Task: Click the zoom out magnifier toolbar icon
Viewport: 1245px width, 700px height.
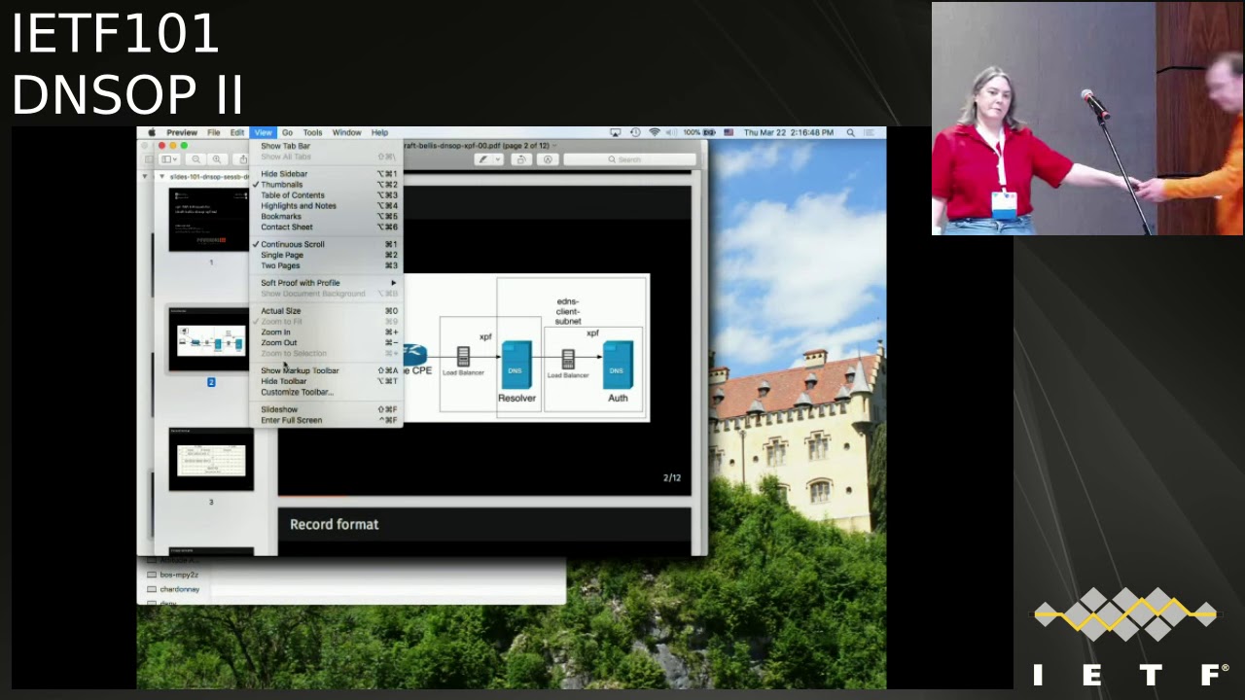Action: pyautogui.click(x=196, y=159)
